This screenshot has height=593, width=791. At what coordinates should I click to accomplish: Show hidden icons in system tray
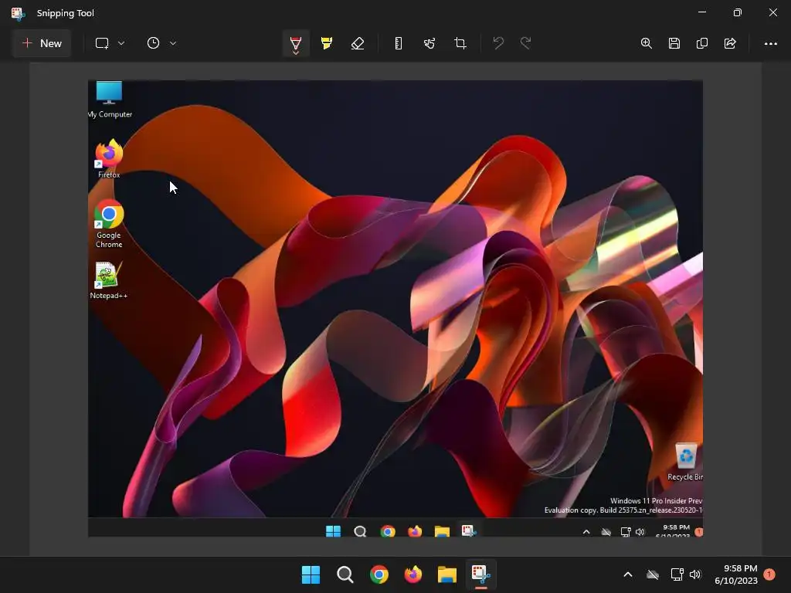coord(628,574)
